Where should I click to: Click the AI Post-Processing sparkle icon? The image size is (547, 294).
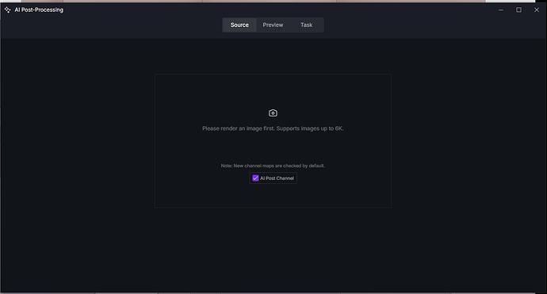(8, 10)
